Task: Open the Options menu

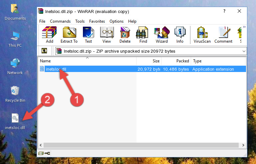Action: [x=117, y=21]
